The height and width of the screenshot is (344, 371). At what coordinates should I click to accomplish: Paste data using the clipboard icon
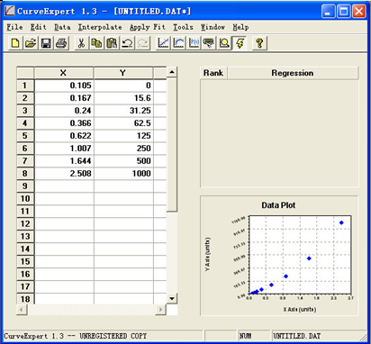(x=112, y=43)
